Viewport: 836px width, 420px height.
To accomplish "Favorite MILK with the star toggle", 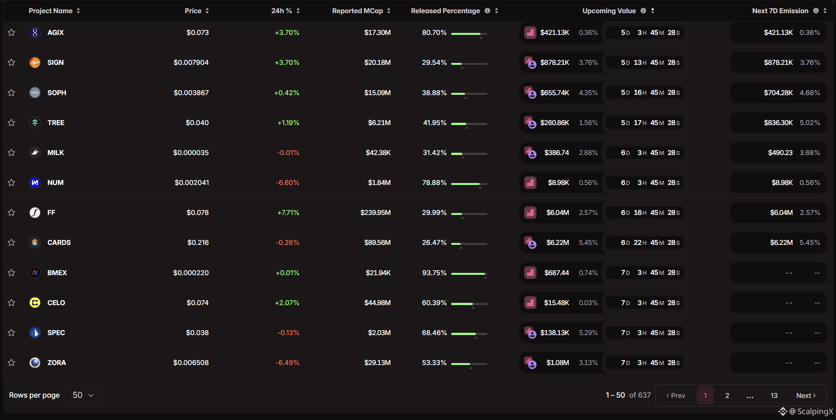I will pos(12,153).
